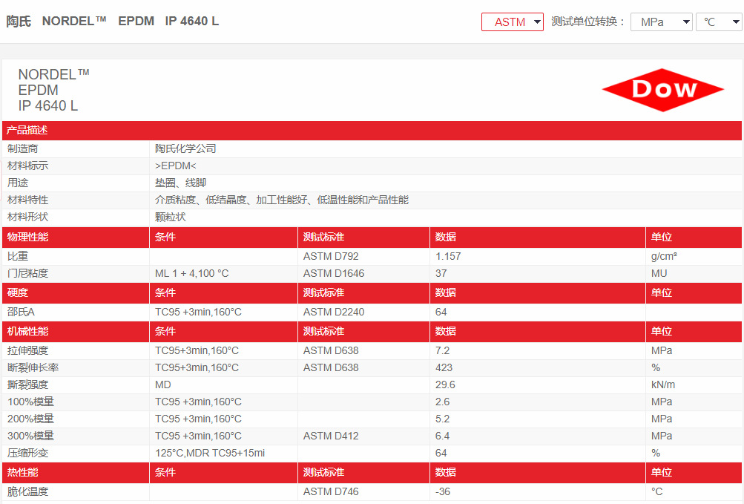This screenshot has width=744, height=504.
Task: Select the condition '125°C,MDR TC95+15mi'
Action: coord(210,453)
